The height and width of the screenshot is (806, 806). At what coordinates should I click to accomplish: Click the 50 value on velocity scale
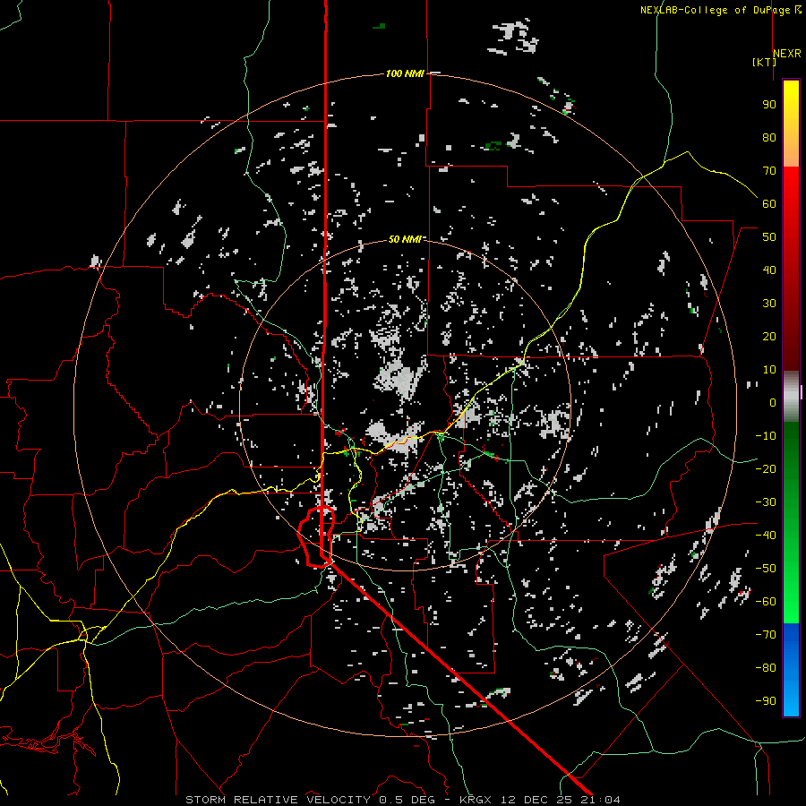click(x=769, y=237)
